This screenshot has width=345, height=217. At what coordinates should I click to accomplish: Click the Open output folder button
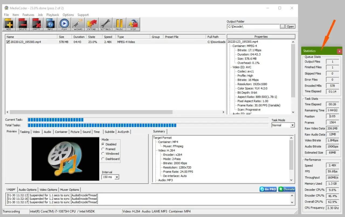[290, 26]
